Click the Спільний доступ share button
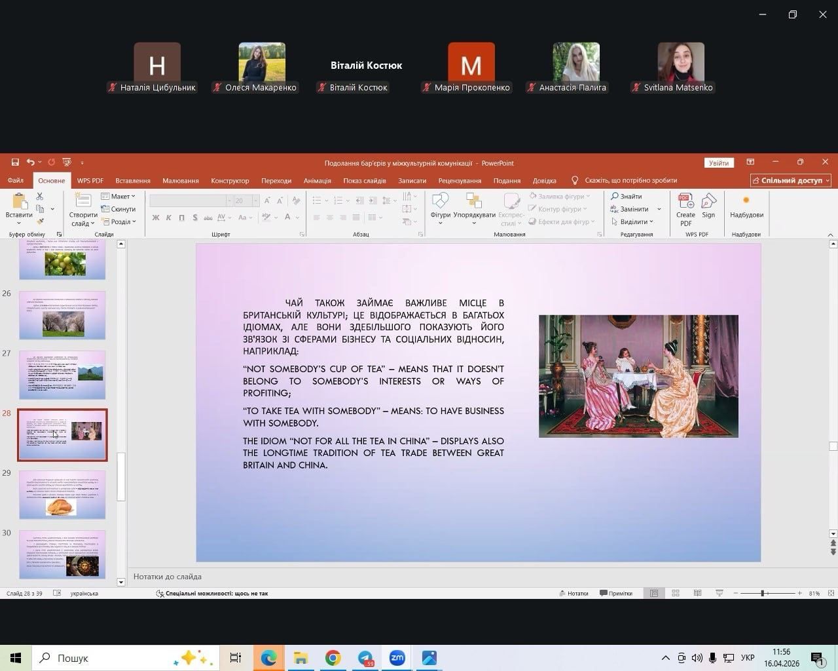Viewport: 838px width, 671px height. (x=791, y=180)
